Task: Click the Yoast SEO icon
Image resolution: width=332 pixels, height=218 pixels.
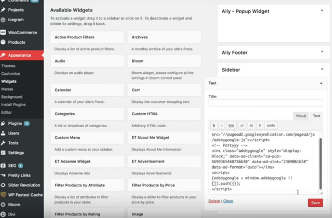Action: pos(3,165)
